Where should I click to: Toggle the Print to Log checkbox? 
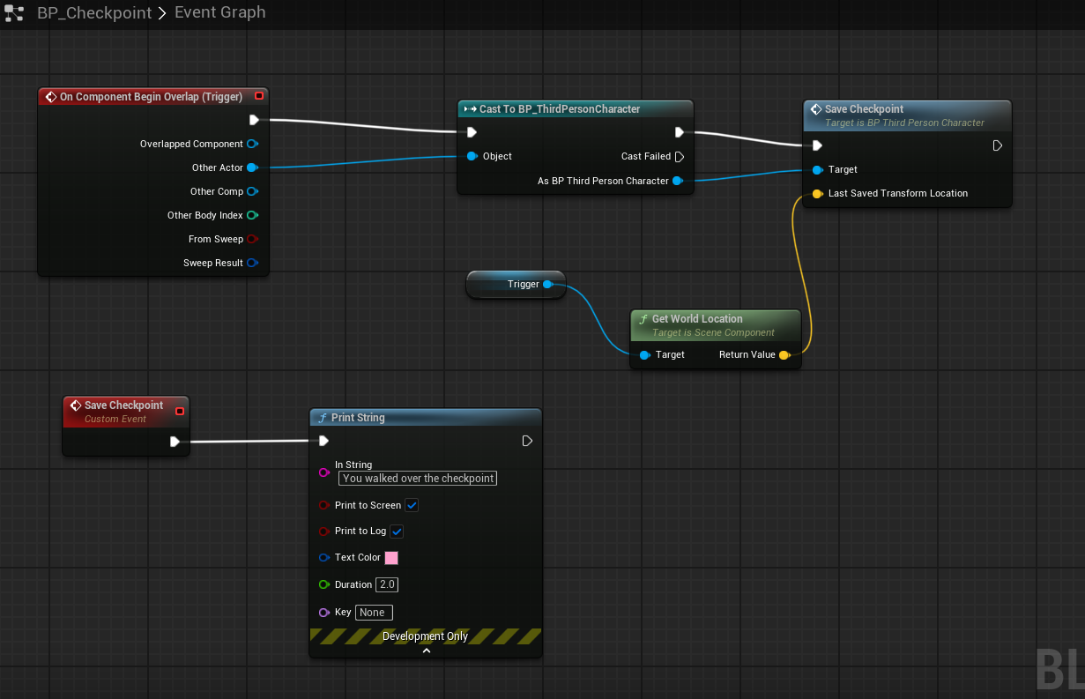click(397, 531)
